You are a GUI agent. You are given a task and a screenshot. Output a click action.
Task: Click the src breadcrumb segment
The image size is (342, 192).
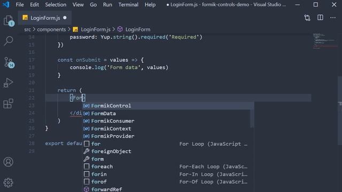click(x=27, y=29)
